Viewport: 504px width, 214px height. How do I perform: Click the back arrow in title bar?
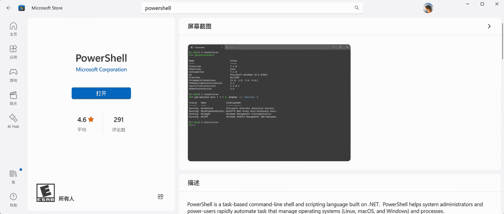coord(9,8)
